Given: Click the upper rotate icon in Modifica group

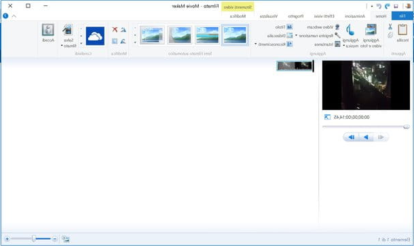Looking at the screenshot, I should click(x=123, y=30).
